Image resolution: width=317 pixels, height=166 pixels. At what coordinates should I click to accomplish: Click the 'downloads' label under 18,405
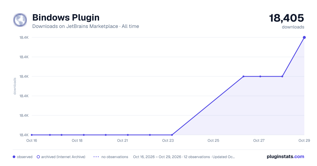click(293, 27)
